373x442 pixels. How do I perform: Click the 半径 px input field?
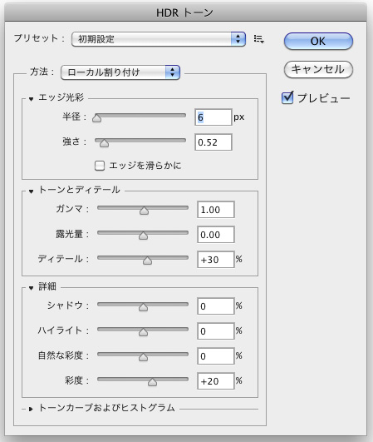(213, 117)
